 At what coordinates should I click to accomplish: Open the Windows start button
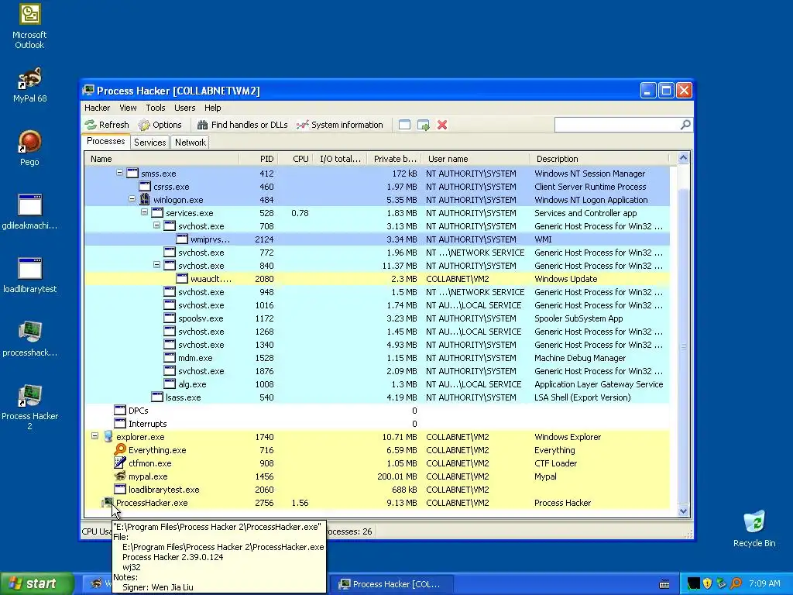pos(37,583)
